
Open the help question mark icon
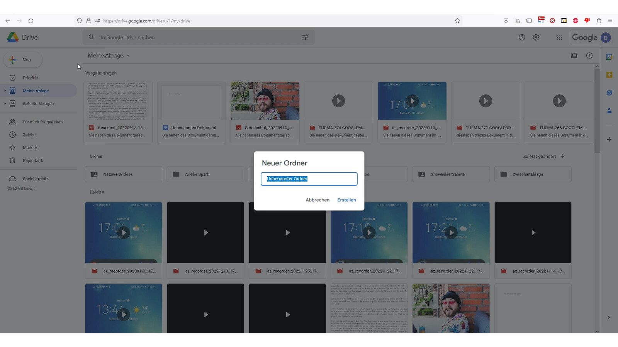coord(522,37)
